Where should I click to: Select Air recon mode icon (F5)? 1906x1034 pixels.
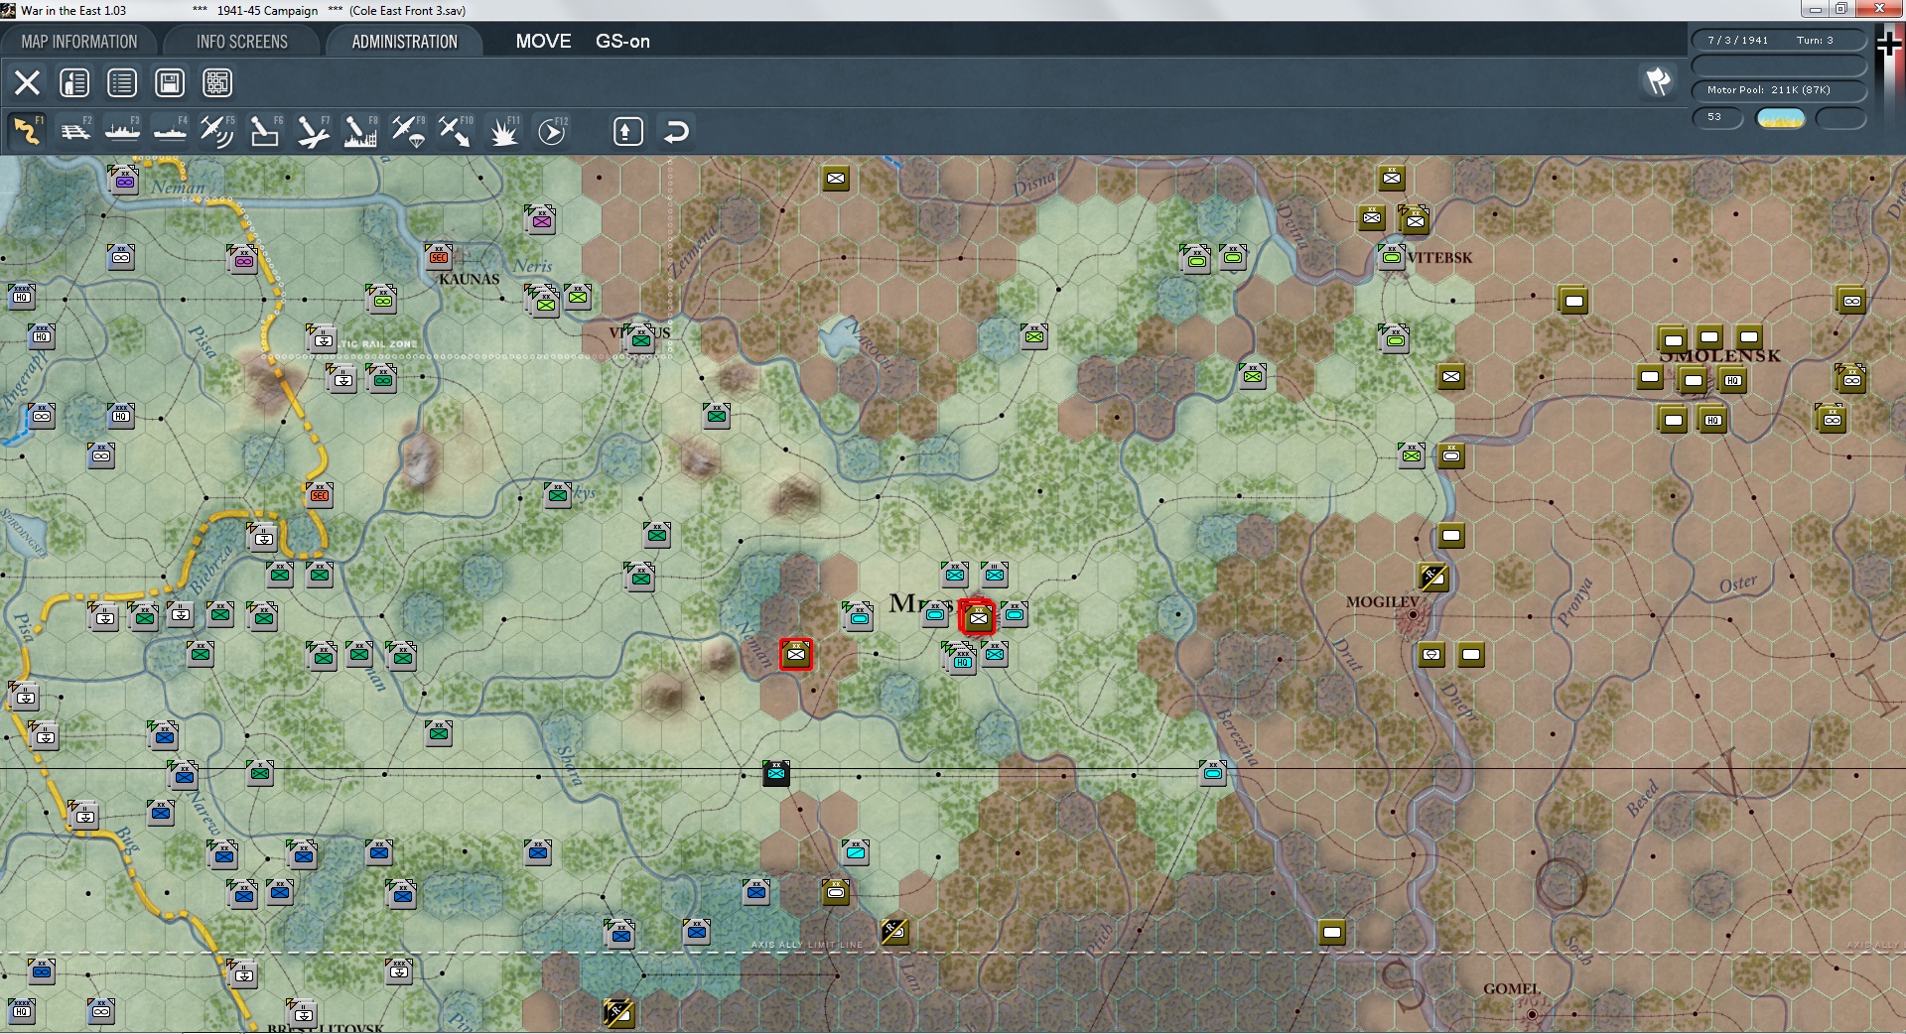[217, 131]
